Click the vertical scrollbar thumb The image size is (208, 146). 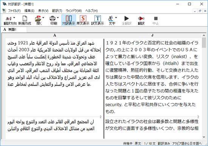(204, 43)
